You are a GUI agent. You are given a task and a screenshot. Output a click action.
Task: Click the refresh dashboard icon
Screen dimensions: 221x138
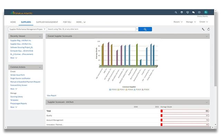[209, 29]
